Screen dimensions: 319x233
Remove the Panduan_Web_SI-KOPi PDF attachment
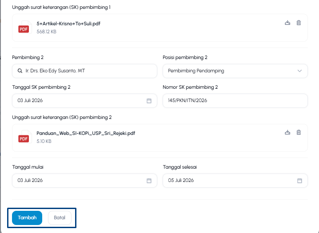299,132
